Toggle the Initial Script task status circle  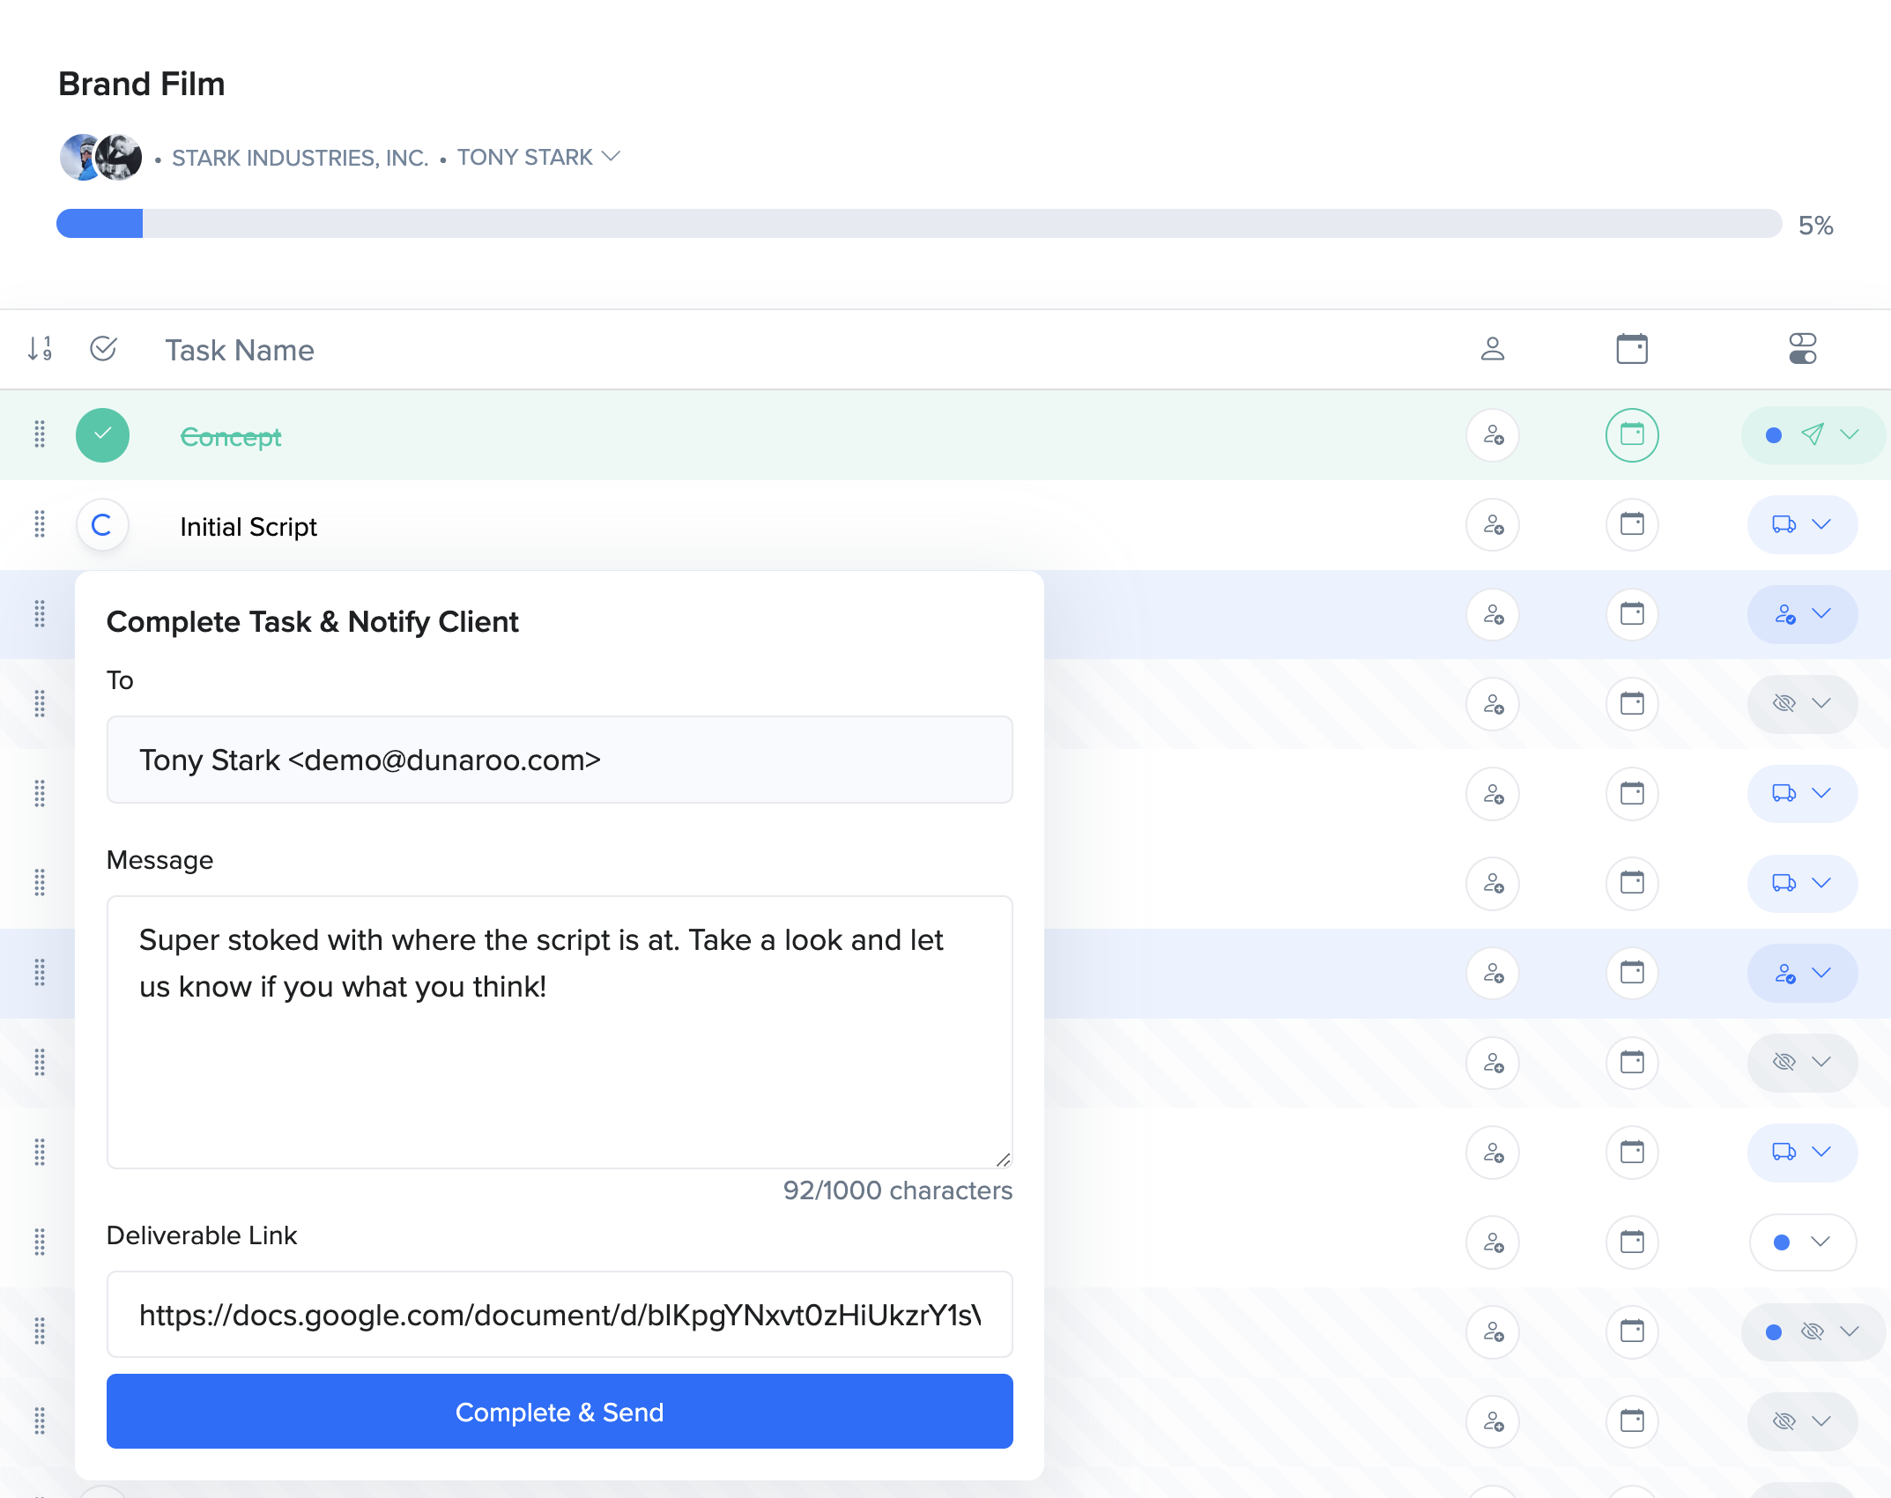[x=102, y=525]
